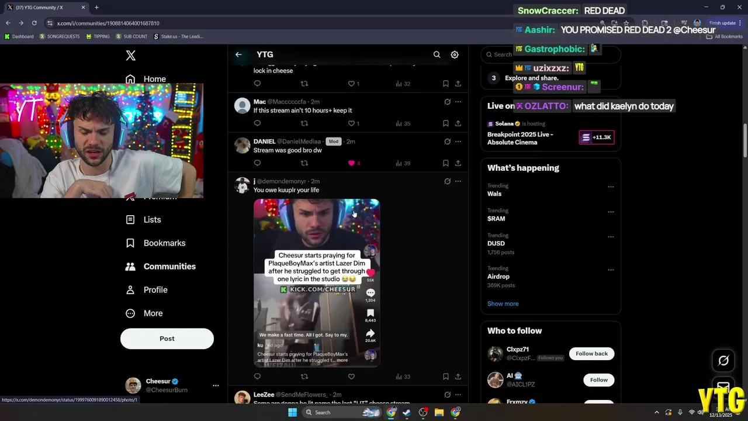
Task: Open Wals trending topic
Action: (494, 194)
